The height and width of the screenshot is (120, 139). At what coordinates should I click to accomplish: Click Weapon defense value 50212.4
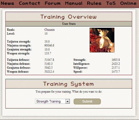tap(49, 72)
